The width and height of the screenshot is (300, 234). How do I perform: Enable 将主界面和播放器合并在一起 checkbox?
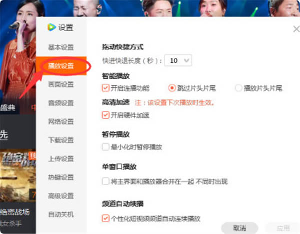pyautogui.click(x=105, y=181)
